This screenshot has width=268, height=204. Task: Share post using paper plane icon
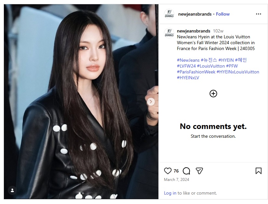(199, 171)
